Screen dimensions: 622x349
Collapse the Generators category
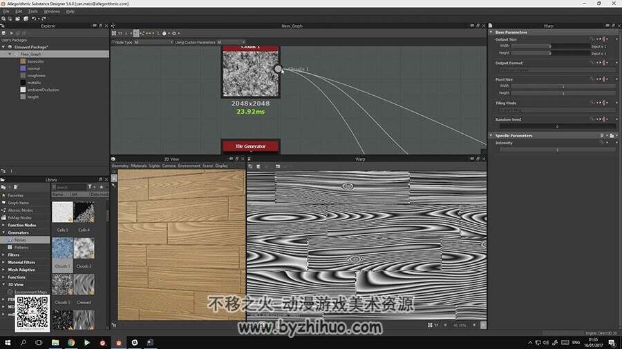3,232
